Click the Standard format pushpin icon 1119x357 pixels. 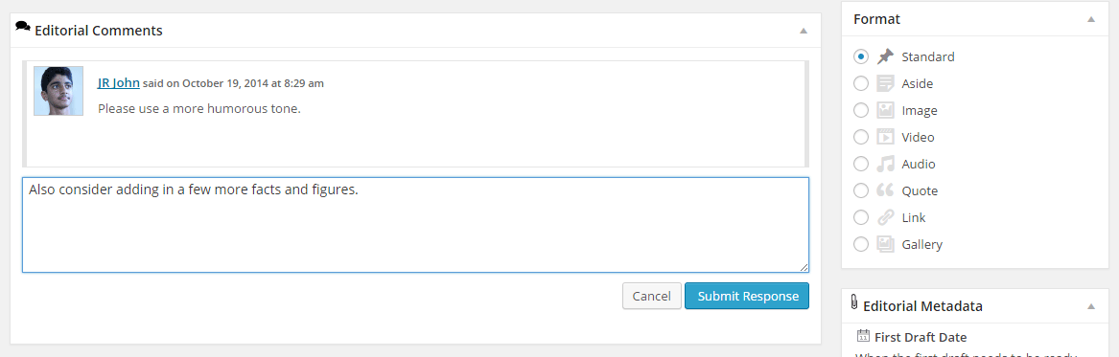885,56
